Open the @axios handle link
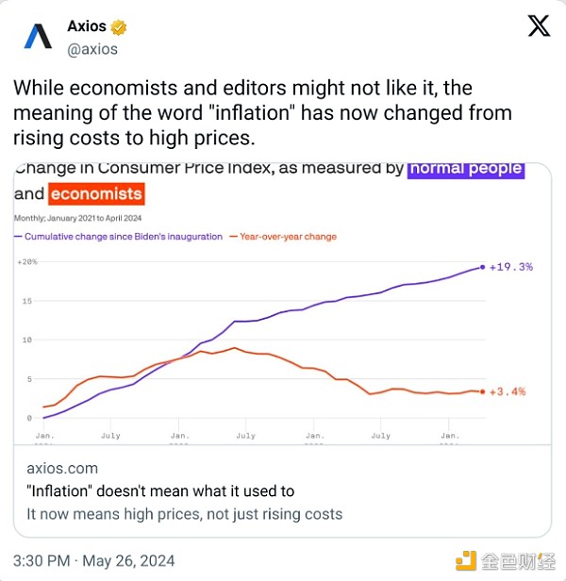The width and height of the screenshot is (566, 581). [92, 49]
